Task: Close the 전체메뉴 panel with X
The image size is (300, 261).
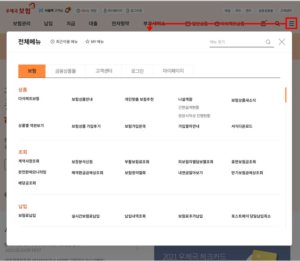Action: pyautogui.click(x=282, y=42)
